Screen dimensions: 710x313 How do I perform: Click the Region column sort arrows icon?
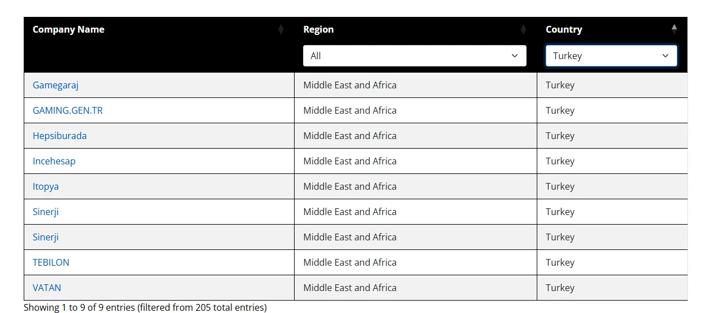(x=523, y=29)
